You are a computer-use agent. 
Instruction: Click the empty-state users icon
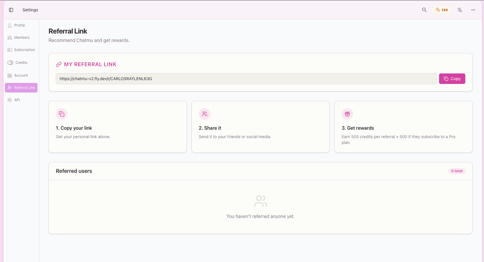click(260, 201)
